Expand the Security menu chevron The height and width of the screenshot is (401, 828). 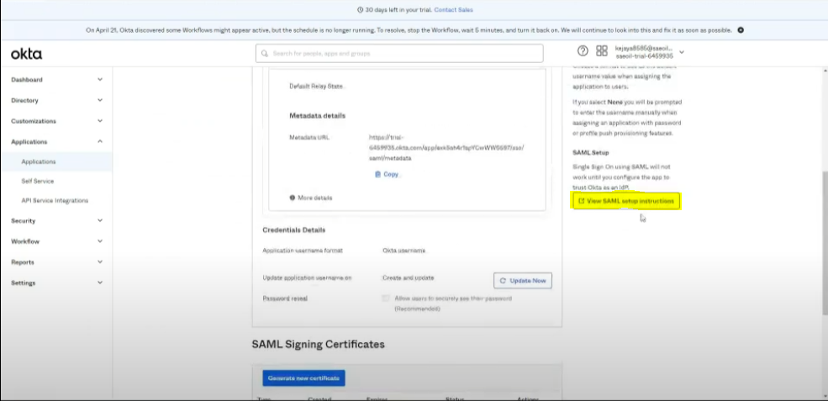pyautogui.click(x=100, y=221)
